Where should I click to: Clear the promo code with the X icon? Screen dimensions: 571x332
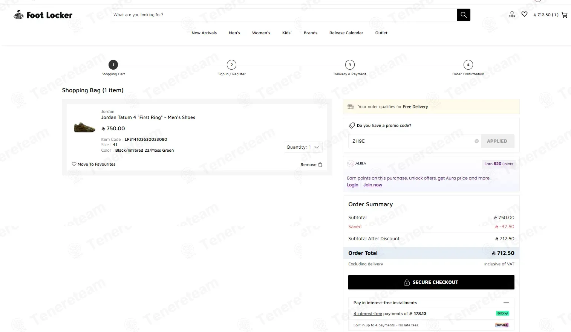[476, 141]
